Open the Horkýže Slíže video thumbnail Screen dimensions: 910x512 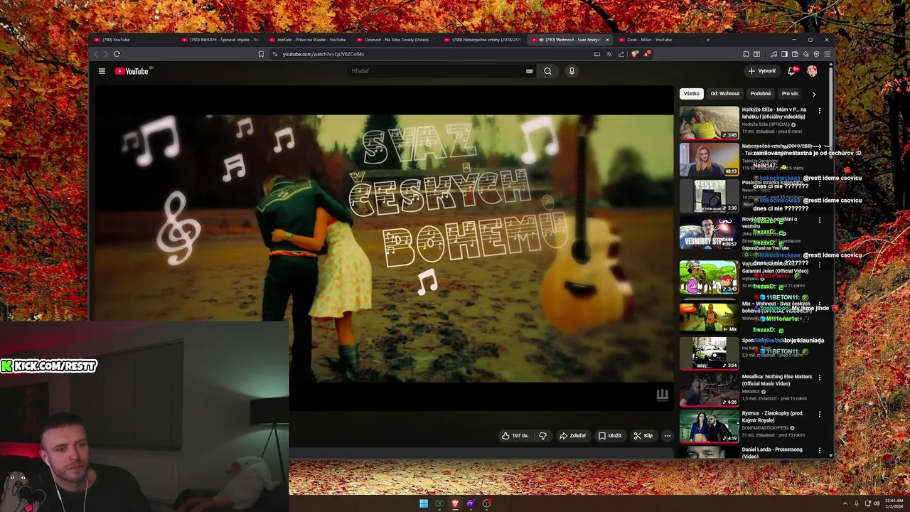pos(709,123)
